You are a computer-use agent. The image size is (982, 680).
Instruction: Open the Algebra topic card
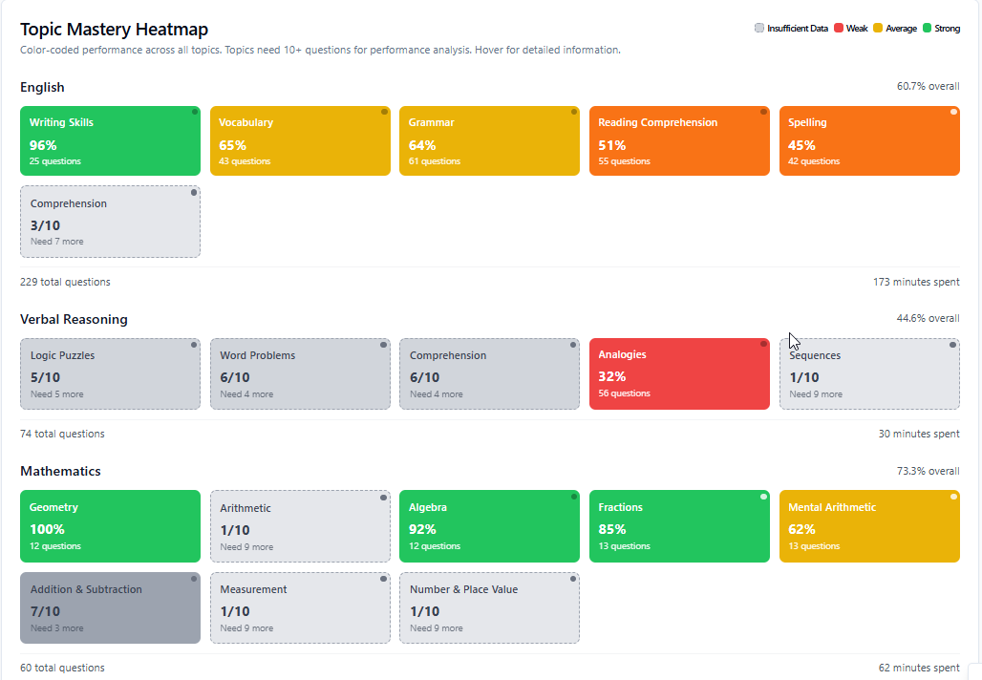489,526
